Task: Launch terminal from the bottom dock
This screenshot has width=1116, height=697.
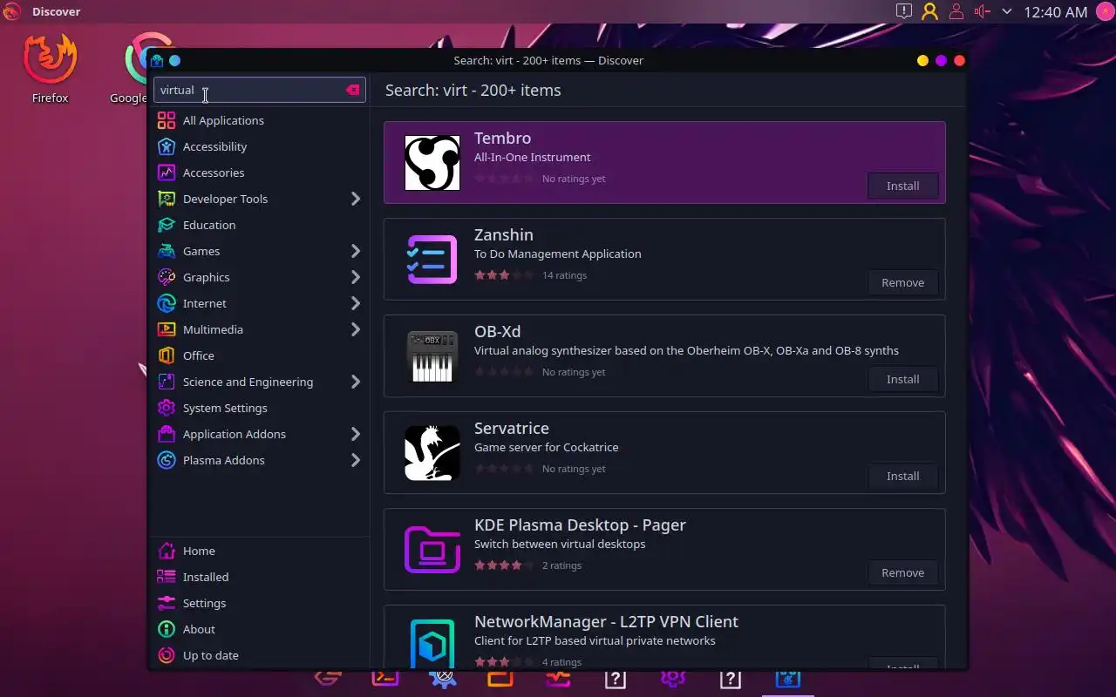Action: tap(385, 678)
